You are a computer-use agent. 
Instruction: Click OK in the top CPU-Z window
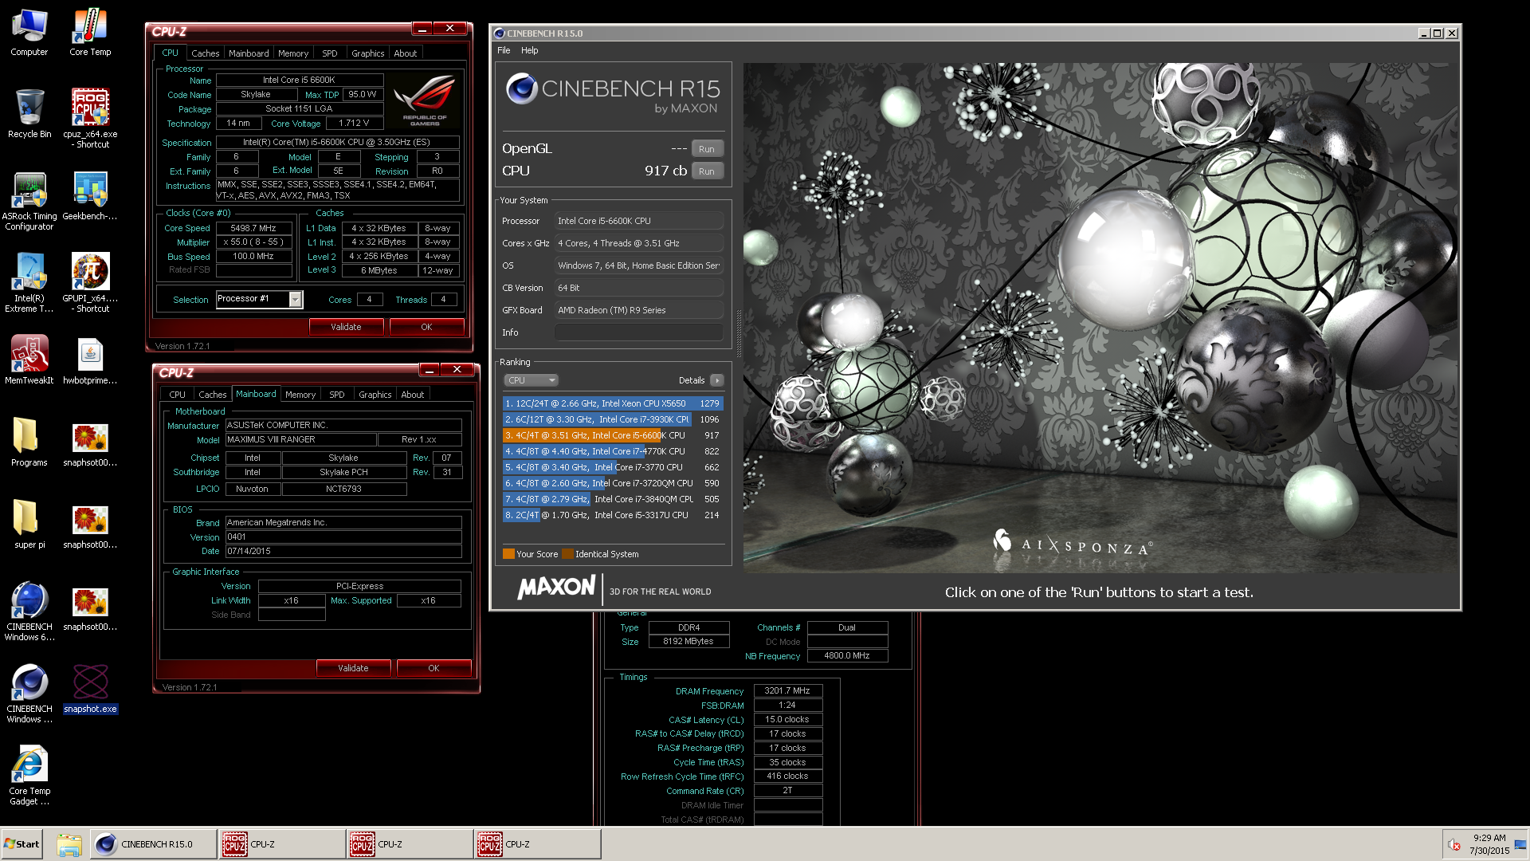[x=426, y=327]
